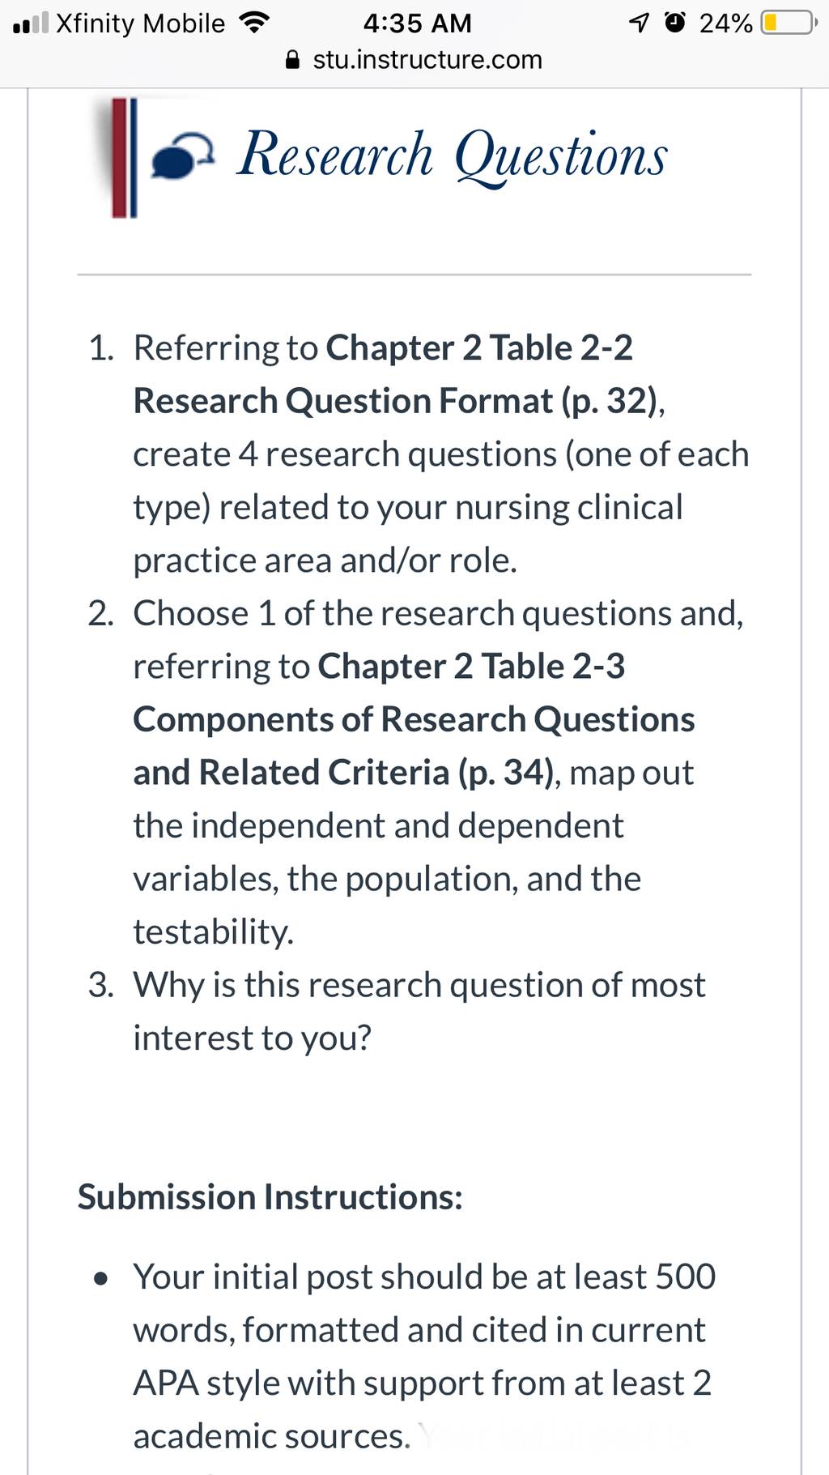Tap the alarm clock status icon
Image resolution: width=829 pixels, height=1475 pixels.
click(x=674, y=23)
